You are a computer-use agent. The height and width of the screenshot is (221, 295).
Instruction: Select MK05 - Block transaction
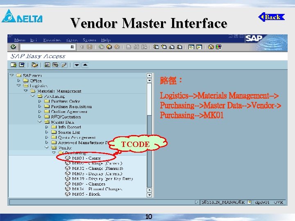tap(86, 194)
